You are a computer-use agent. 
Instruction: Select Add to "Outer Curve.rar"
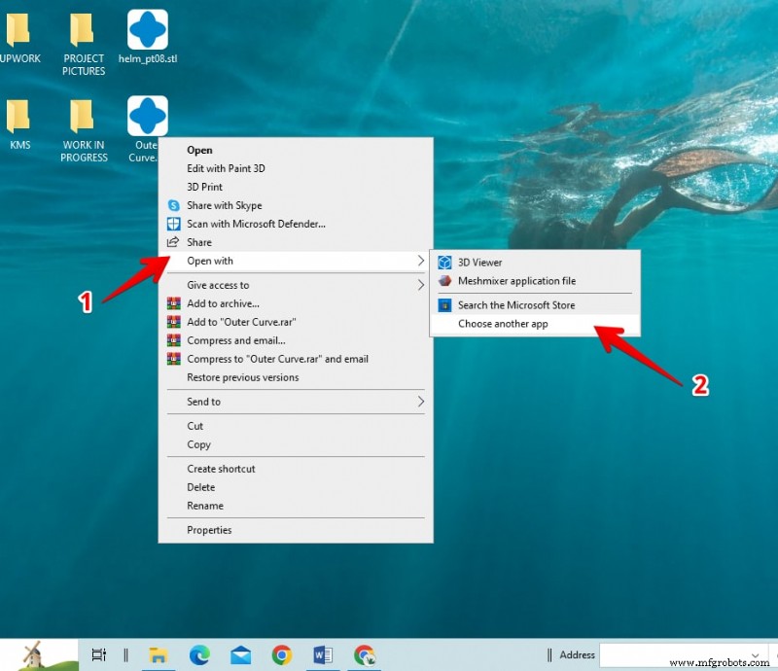click(x=296, y=322)
